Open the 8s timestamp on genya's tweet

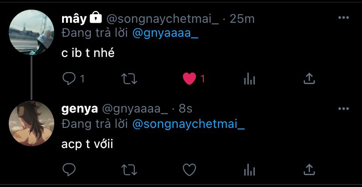point(185,109)
